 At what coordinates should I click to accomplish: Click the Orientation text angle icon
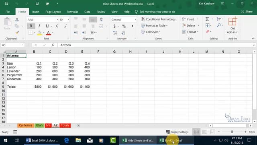(x=93, y=33)
